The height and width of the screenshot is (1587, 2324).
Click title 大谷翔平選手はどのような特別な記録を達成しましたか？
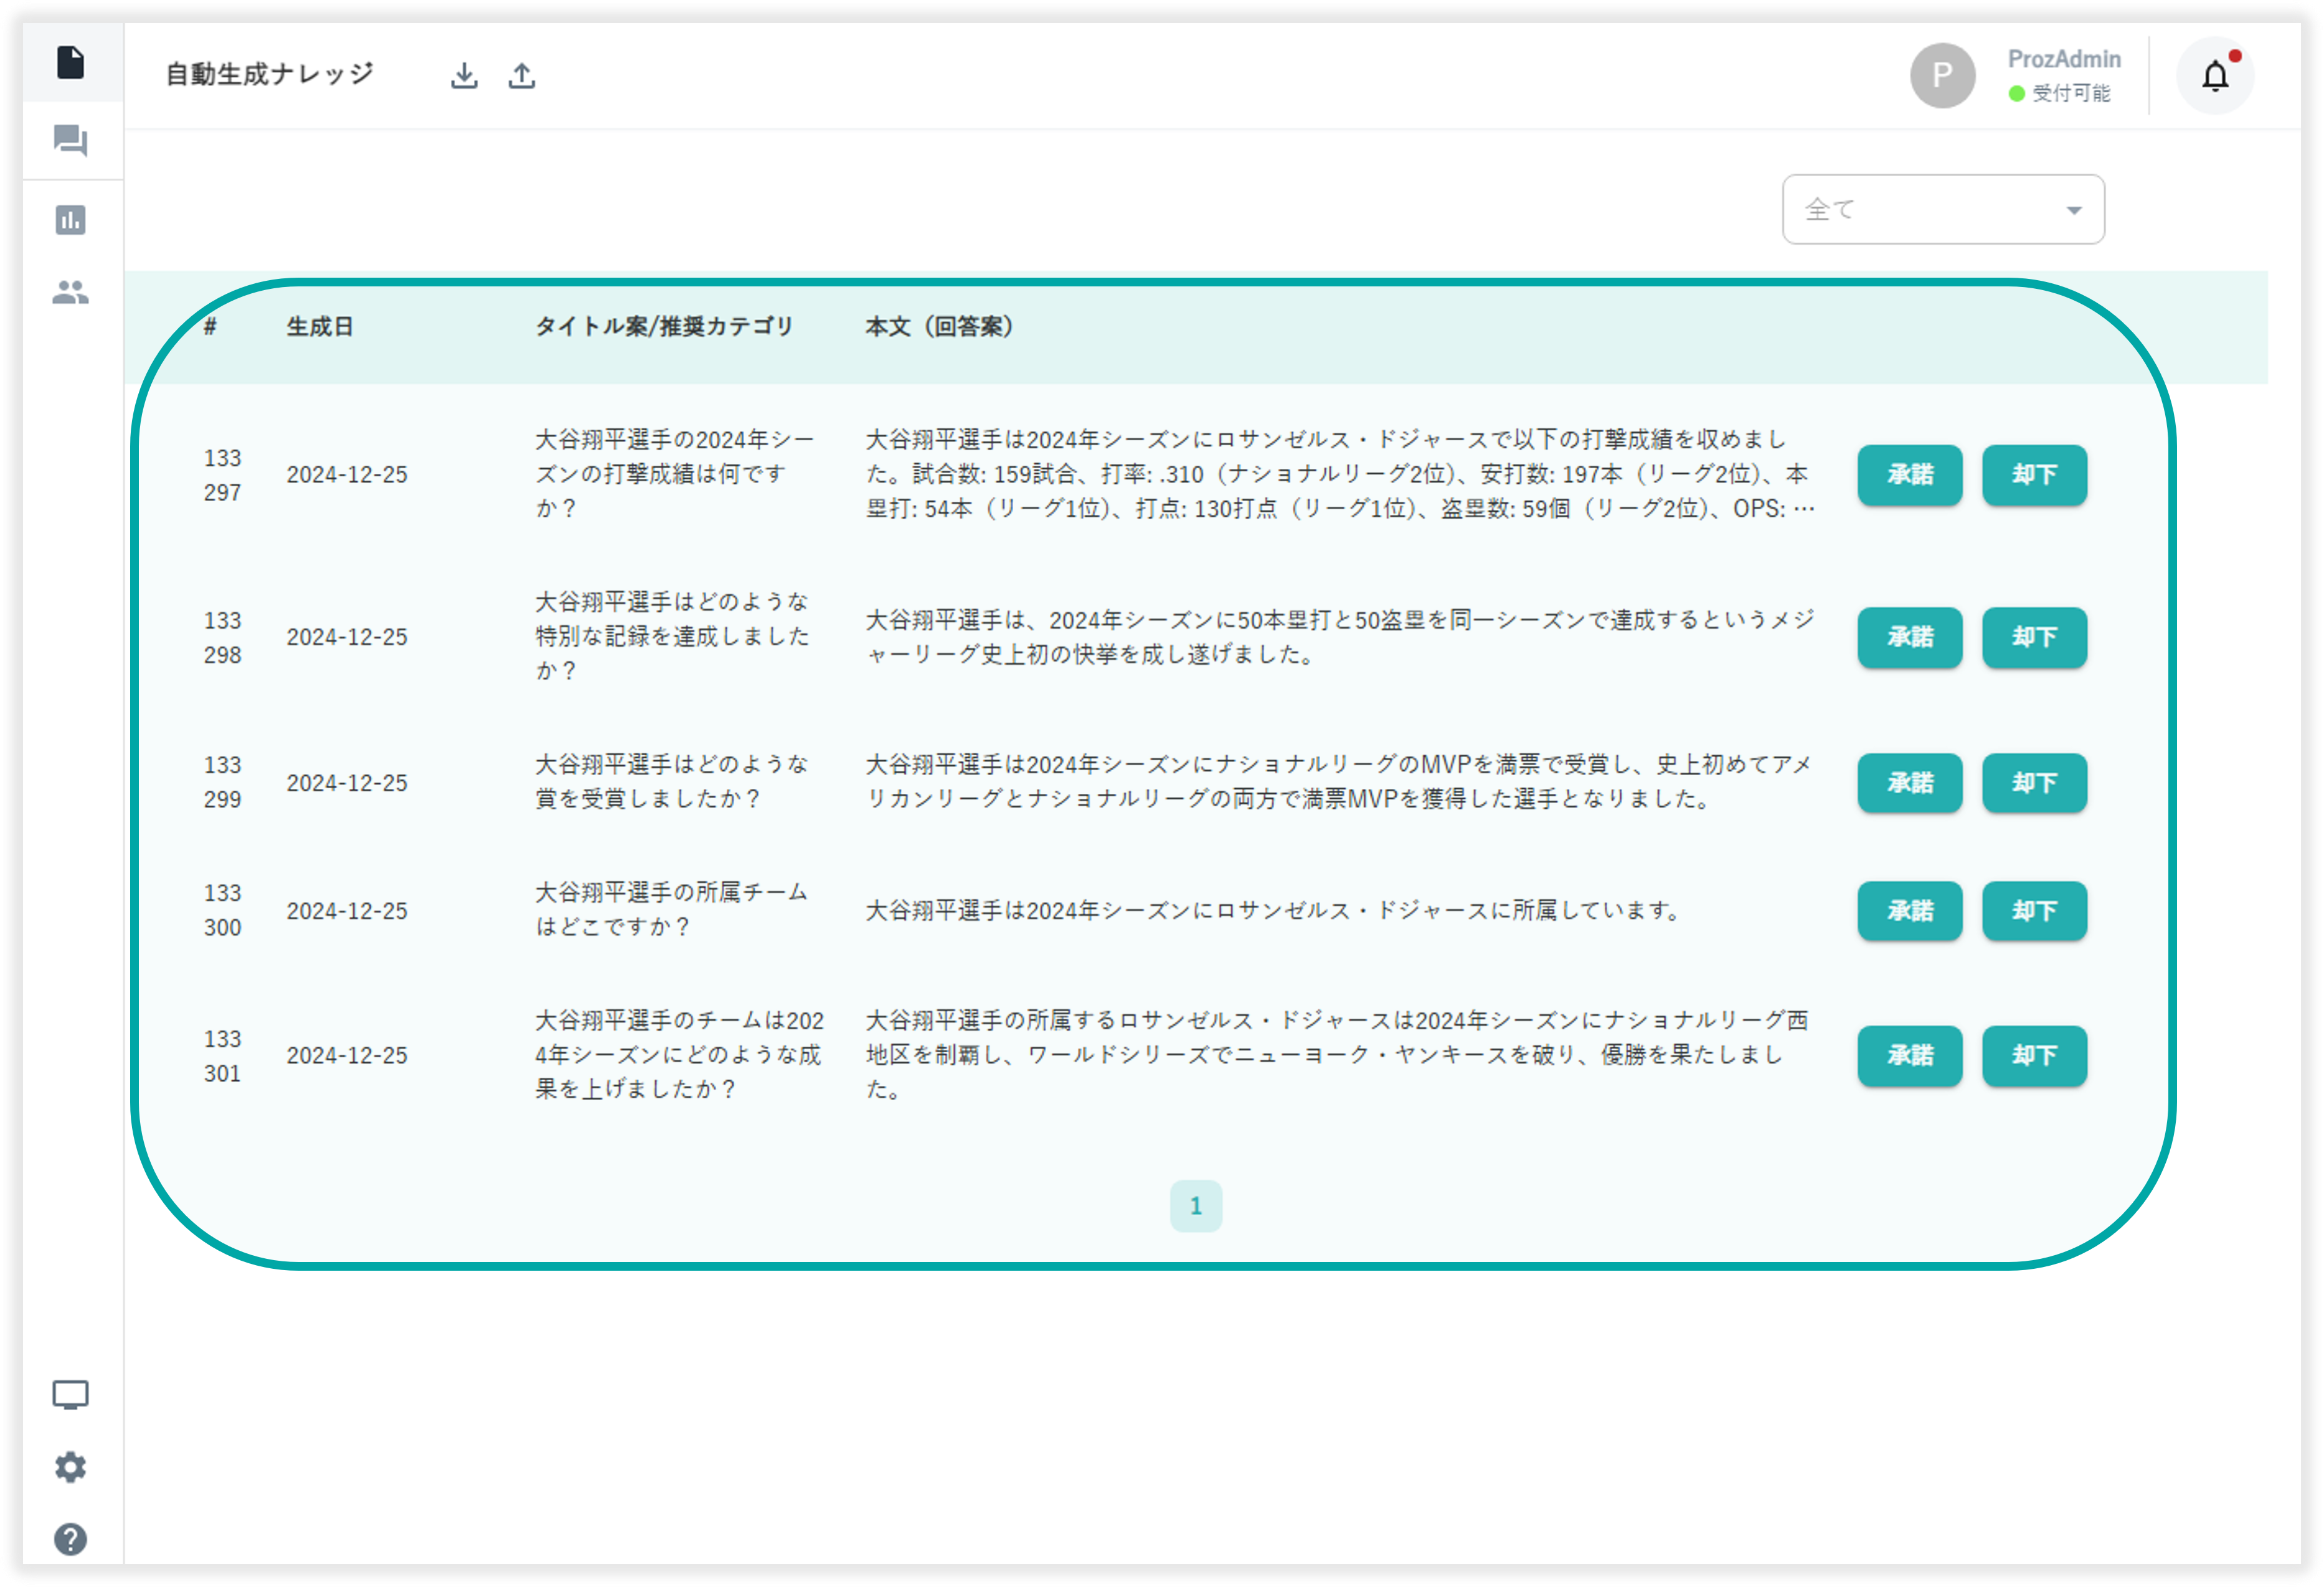(x=672, y=636)
